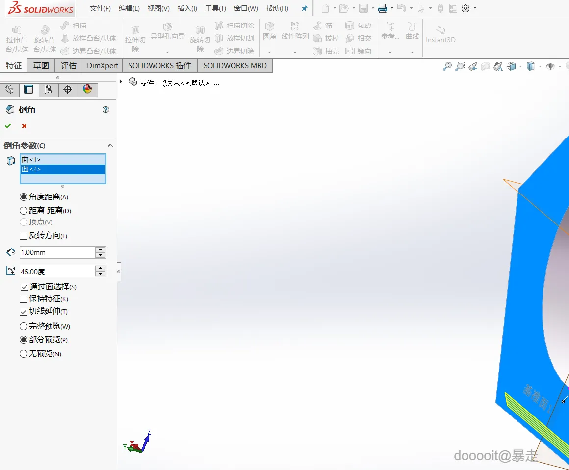
Task: Enable the 保持特征 checkbox
Action: [x=24, y=299]
